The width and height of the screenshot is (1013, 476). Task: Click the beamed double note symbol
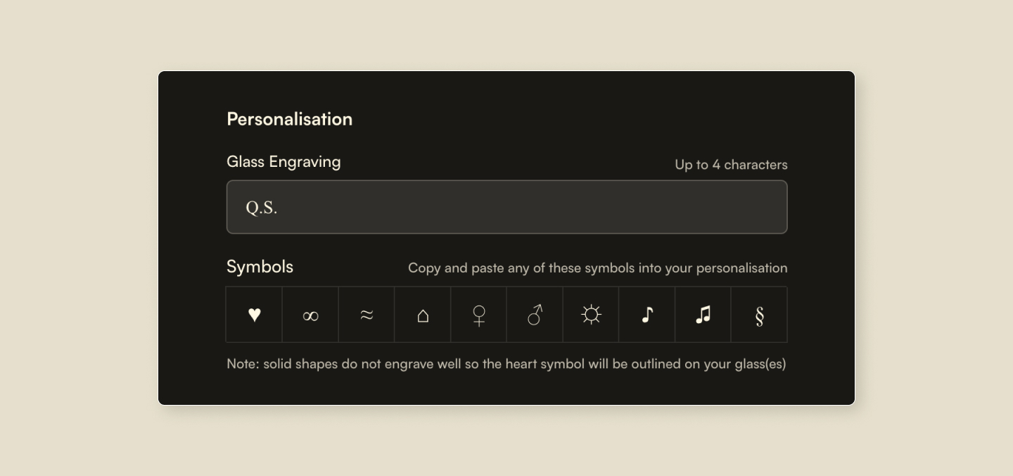[703, 314]
